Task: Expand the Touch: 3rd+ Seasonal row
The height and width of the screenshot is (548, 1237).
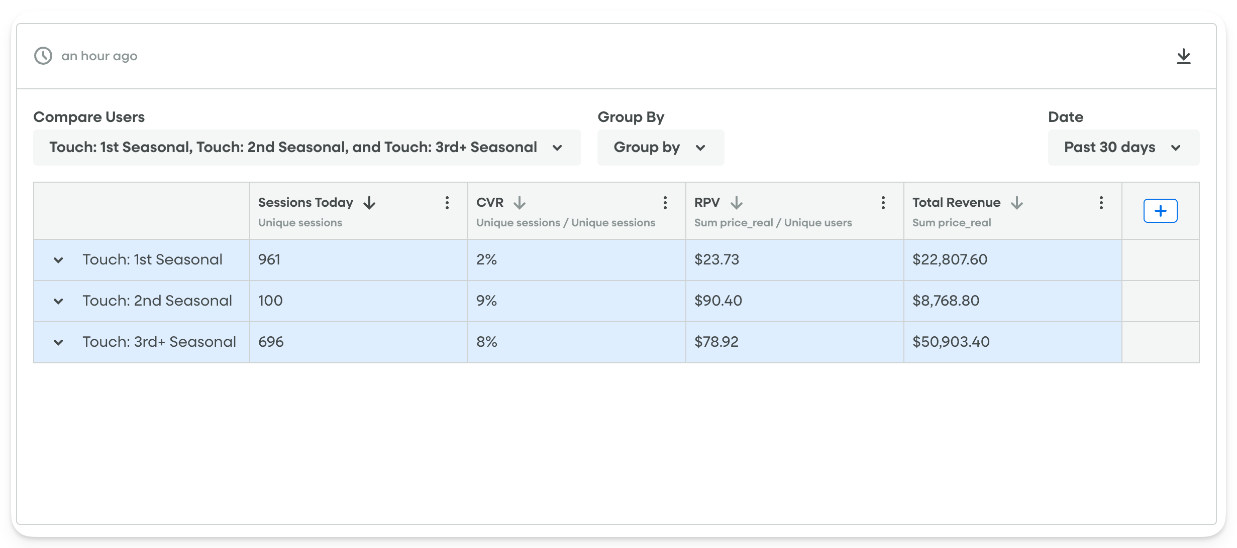Action: pyautogui.click(x=59, y=342)
